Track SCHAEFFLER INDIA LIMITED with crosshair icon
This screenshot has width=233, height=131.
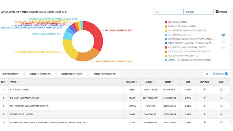coord(221,98)
